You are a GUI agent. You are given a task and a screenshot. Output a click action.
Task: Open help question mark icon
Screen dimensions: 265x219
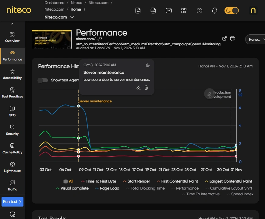[x=200, y=11]
